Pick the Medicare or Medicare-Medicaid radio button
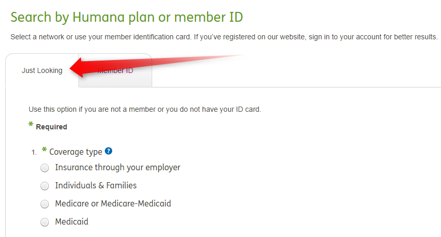The image size is (441, 237). click(45, 204)
